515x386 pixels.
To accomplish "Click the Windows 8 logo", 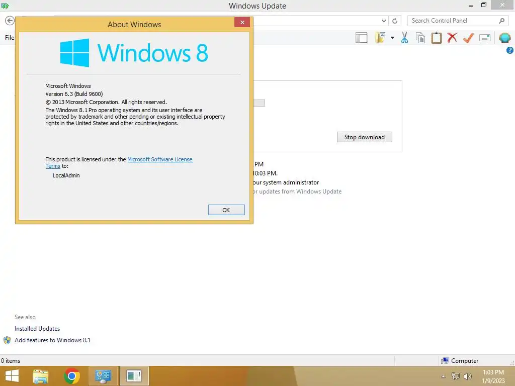I will [x=134, y=52].
